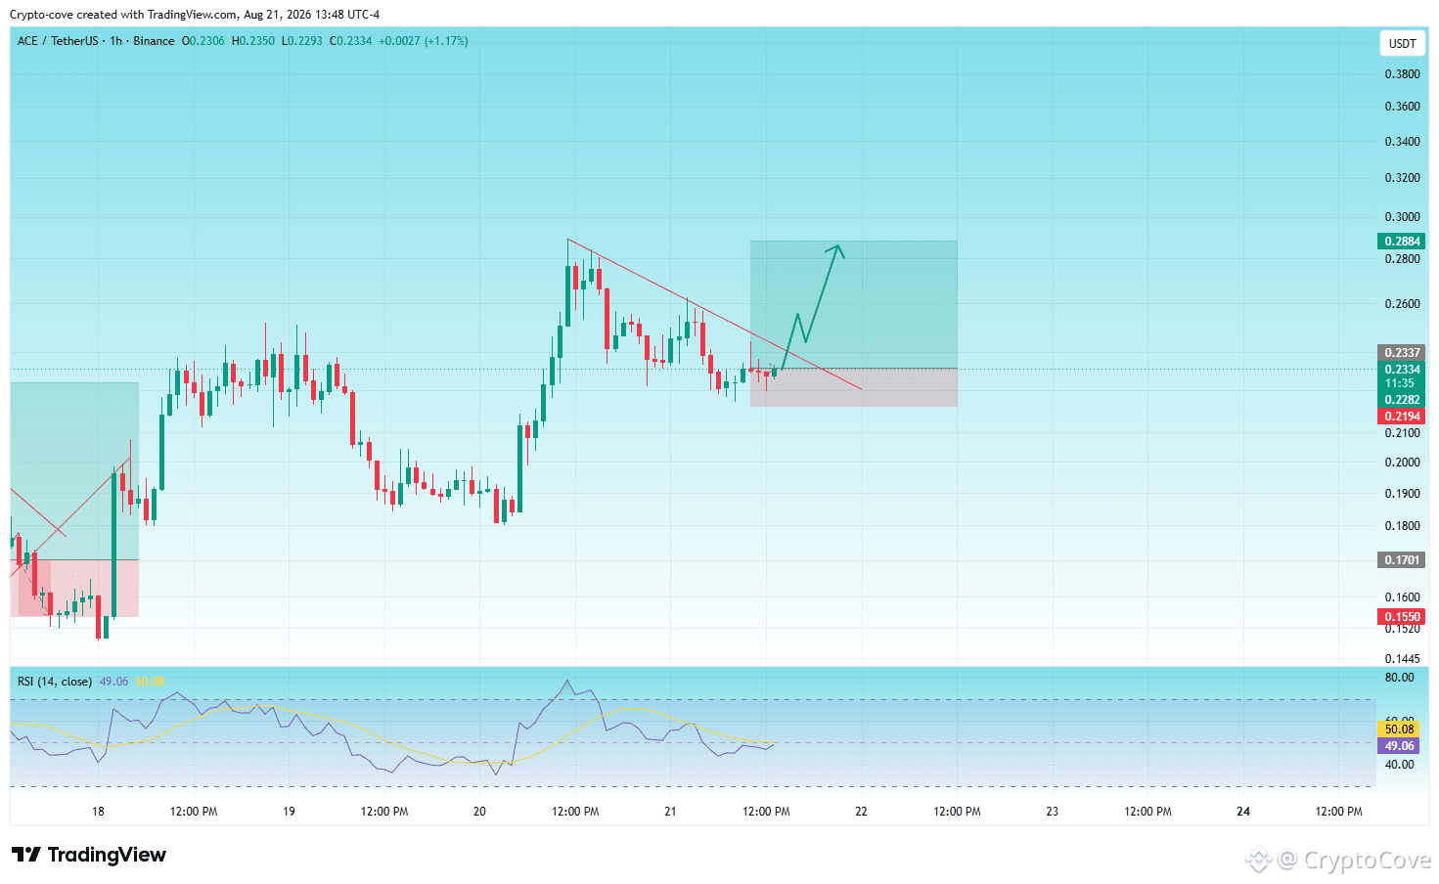Click the date 22 on time axis
Image resolution: width=1439 pixels, height=884 pixels.
861,812
